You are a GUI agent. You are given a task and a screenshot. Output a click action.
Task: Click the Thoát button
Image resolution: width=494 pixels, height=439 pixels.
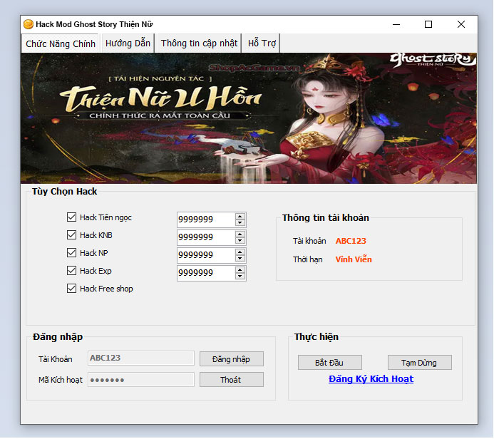tap(232, 379)
